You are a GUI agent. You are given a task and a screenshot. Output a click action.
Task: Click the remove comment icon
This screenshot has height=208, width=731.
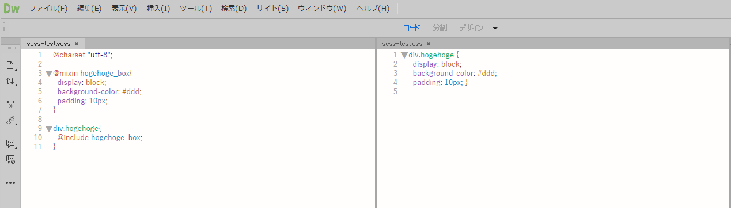10,159
